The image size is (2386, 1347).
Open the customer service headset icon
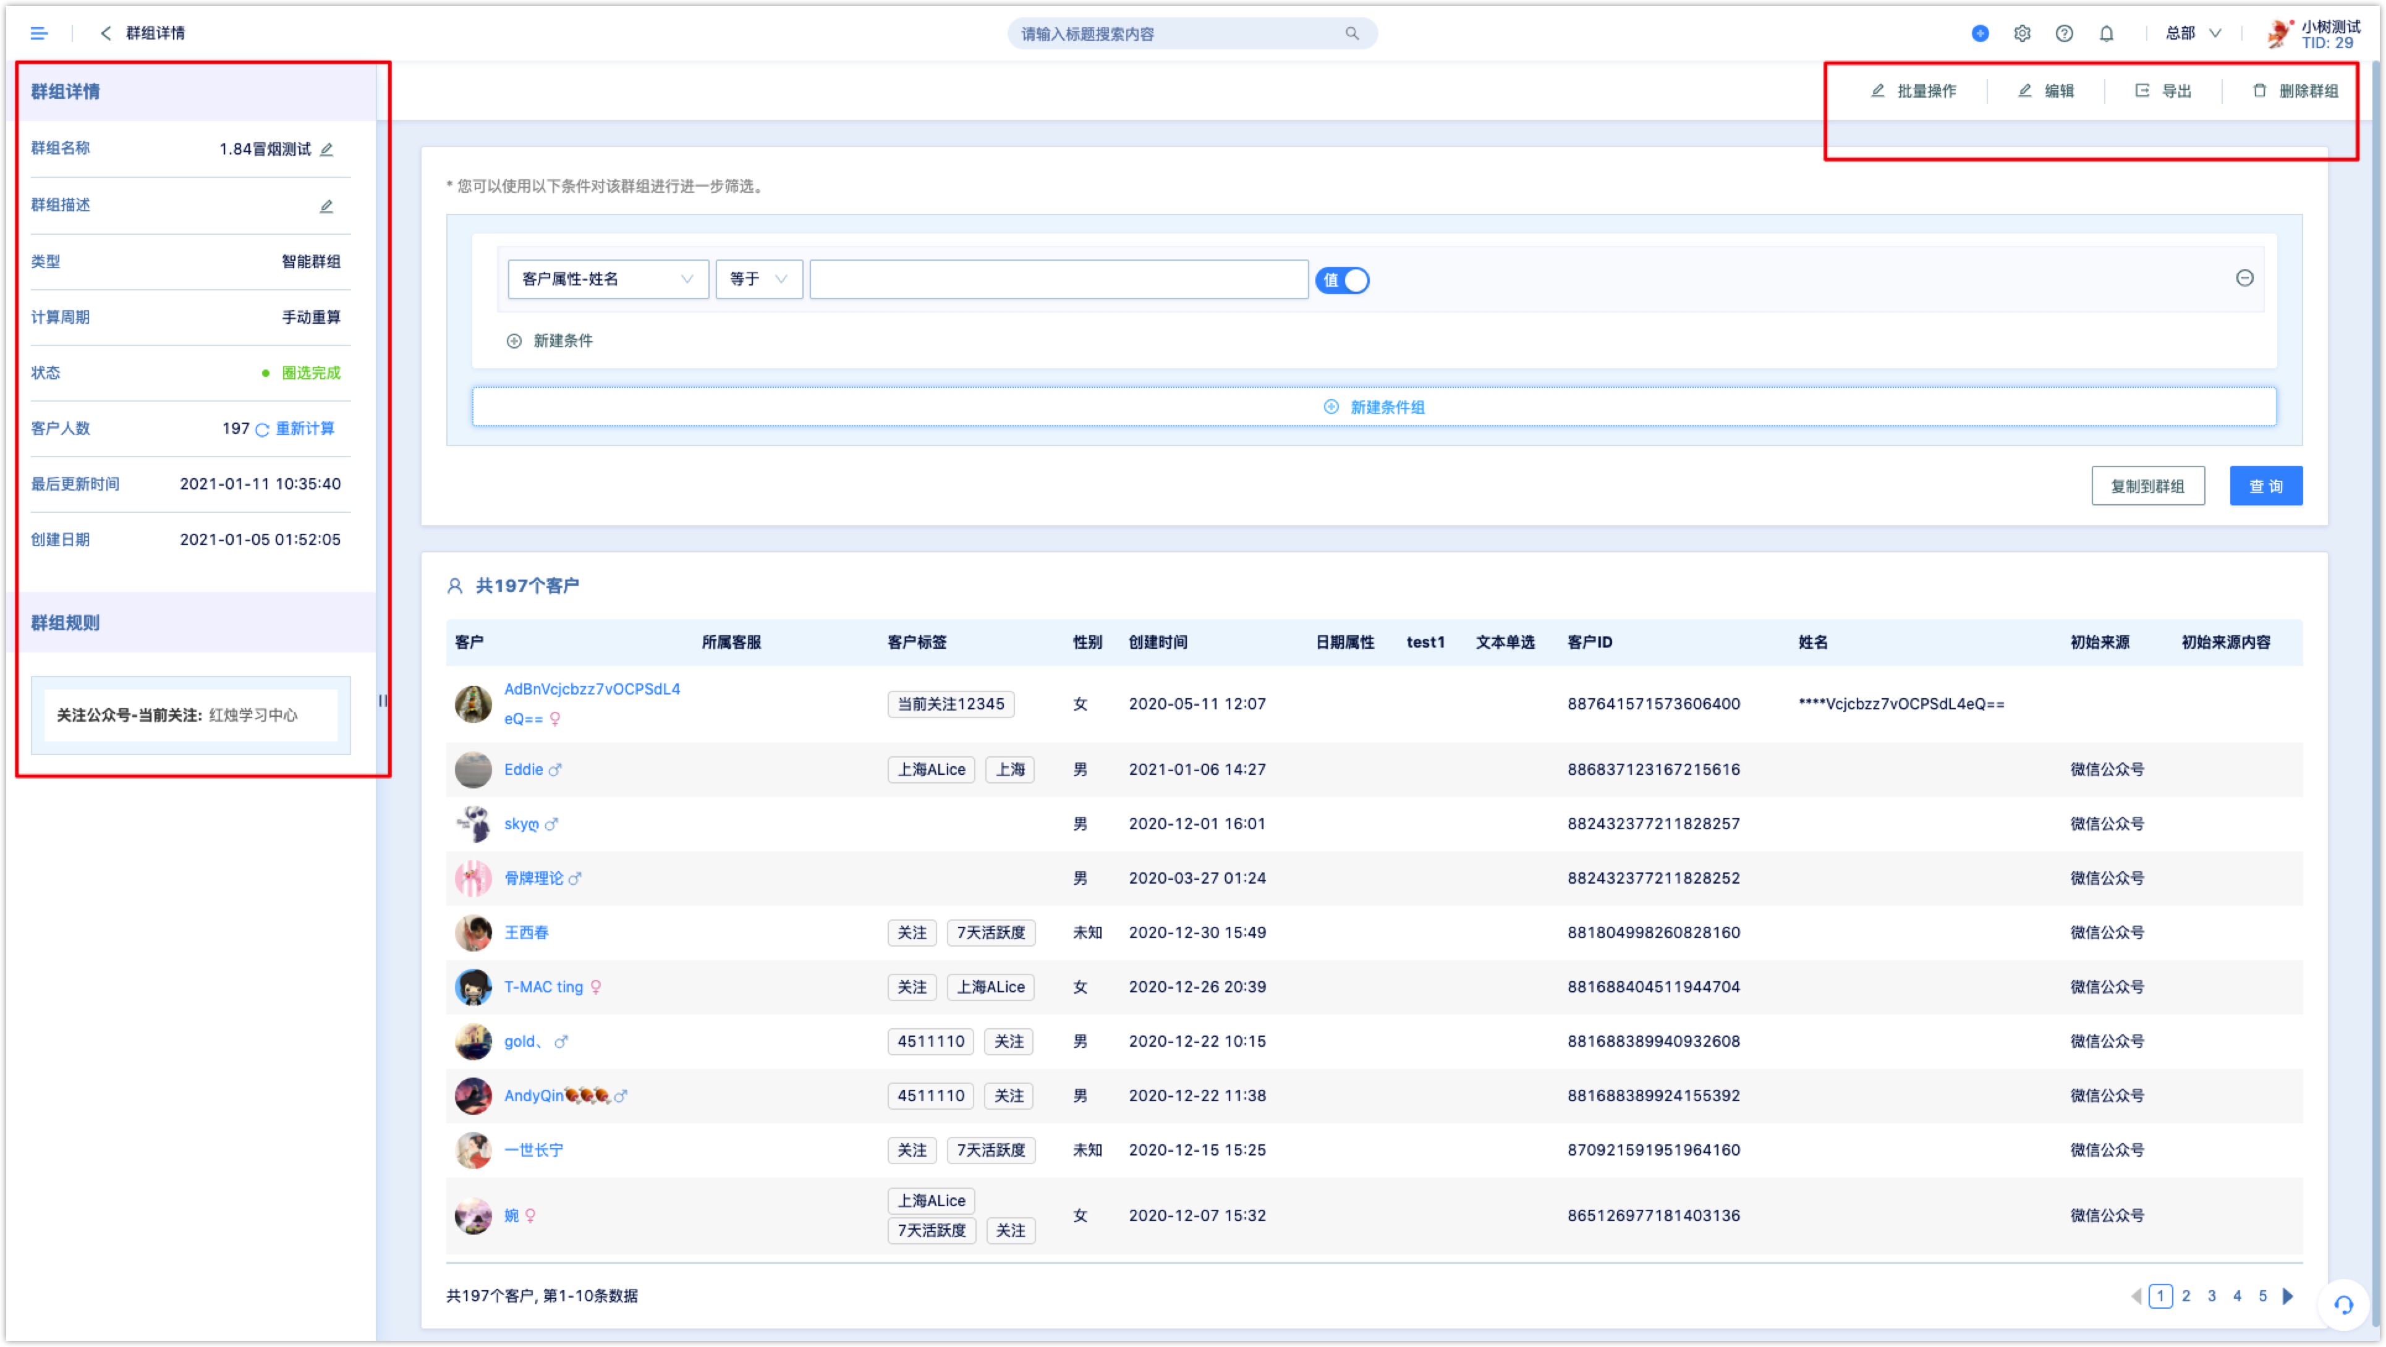(2343, 1304)
